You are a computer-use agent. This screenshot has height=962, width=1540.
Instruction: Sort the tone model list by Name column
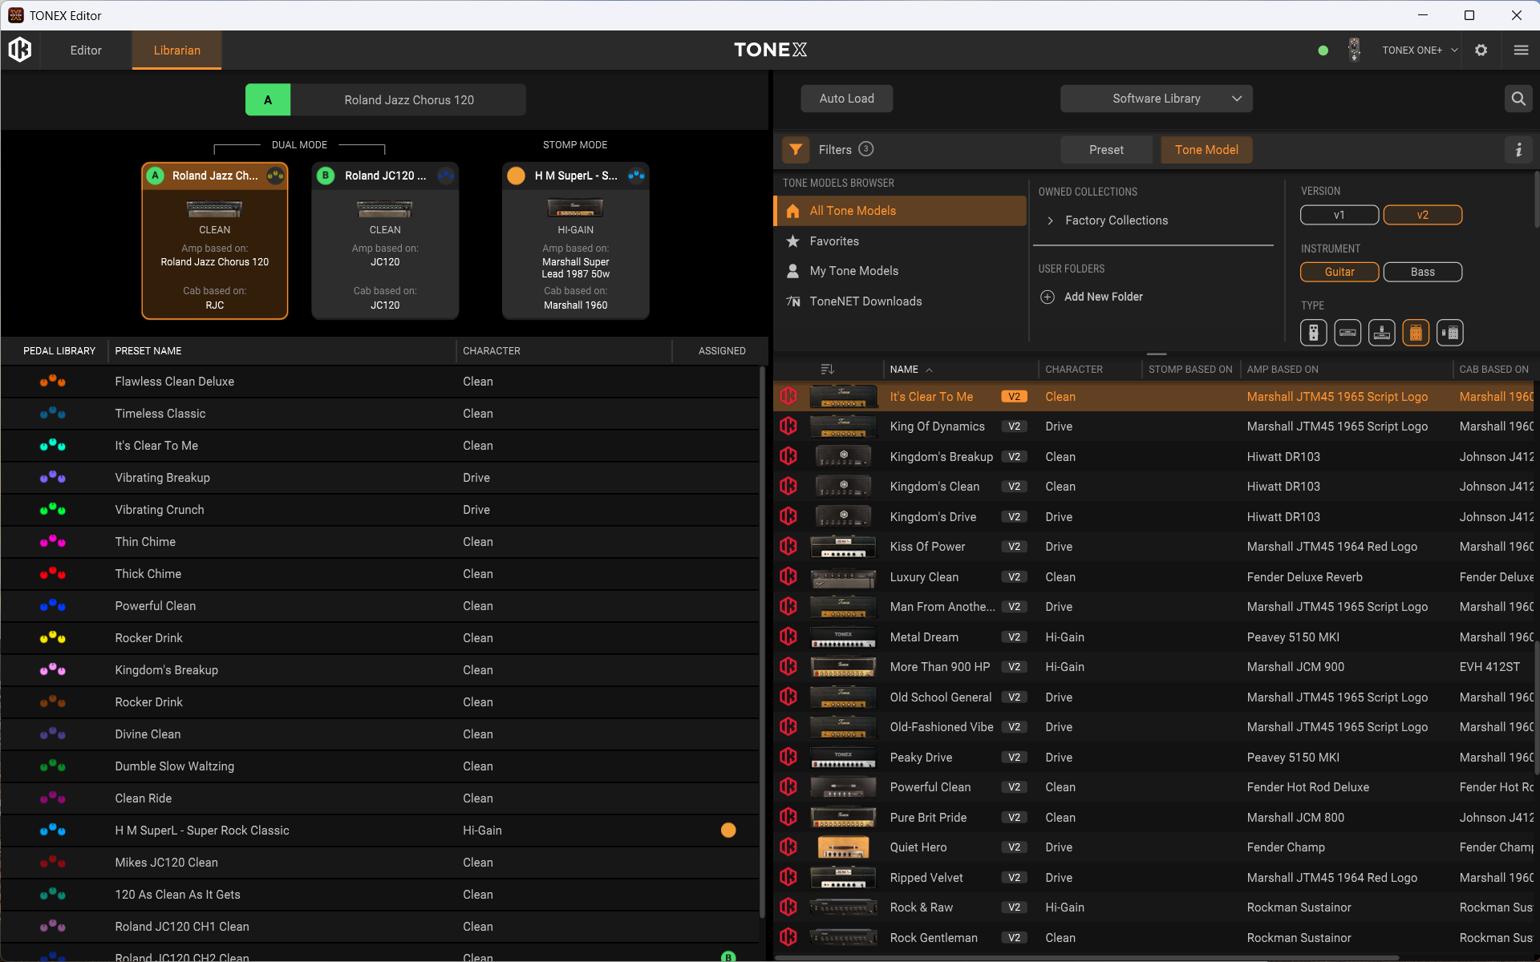point(904,370)
